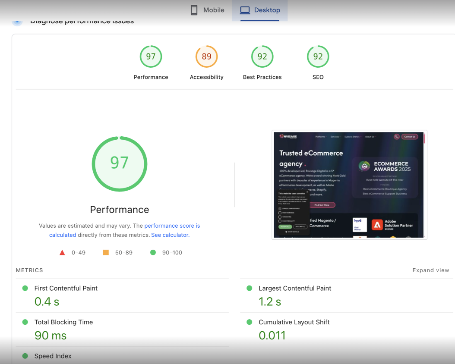
Task: Click green dot beside Speed Index
Action: [25, 356]
